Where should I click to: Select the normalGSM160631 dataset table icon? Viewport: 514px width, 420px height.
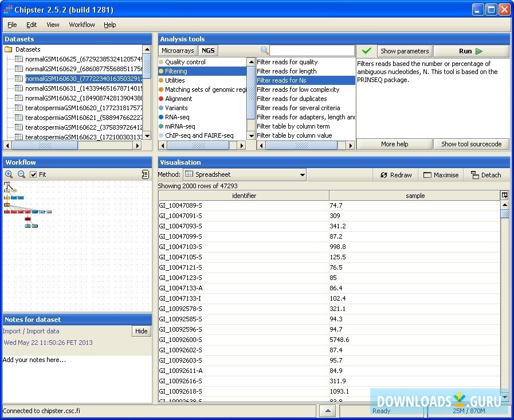coord(19,88)
